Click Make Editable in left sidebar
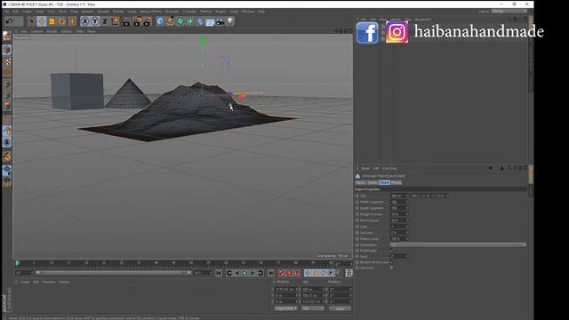Image resolution: width=569 pixels, height=320 pixels. [6, 36]
